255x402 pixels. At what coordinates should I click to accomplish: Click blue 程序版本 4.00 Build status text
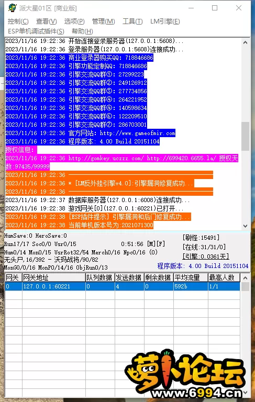pos(203,266)
